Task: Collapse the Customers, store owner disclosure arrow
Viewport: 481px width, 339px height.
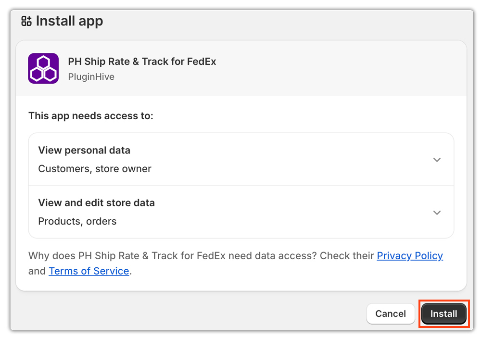Action: pos(437,160)
